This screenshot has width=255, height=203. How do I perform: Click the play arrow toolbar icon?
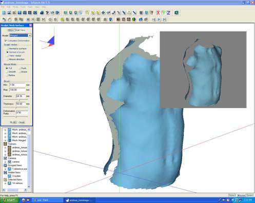click(159, 19)
